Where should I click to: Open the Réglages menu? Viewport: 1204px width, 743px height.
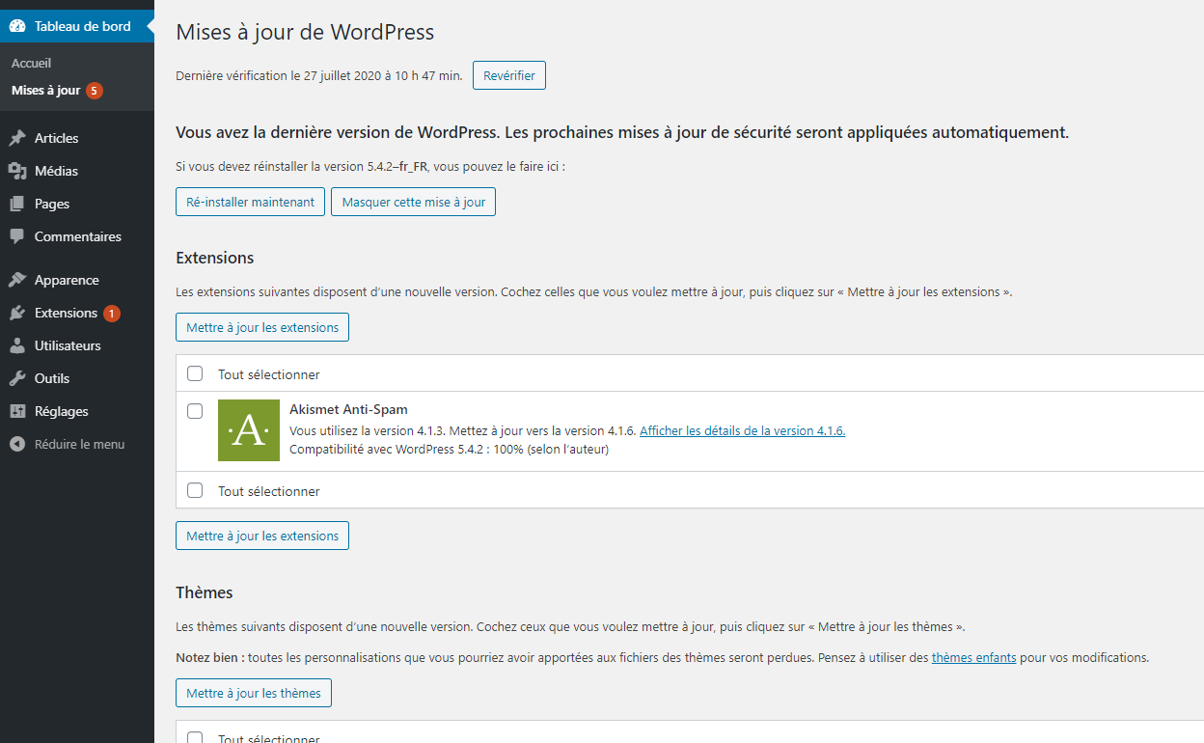77,411
